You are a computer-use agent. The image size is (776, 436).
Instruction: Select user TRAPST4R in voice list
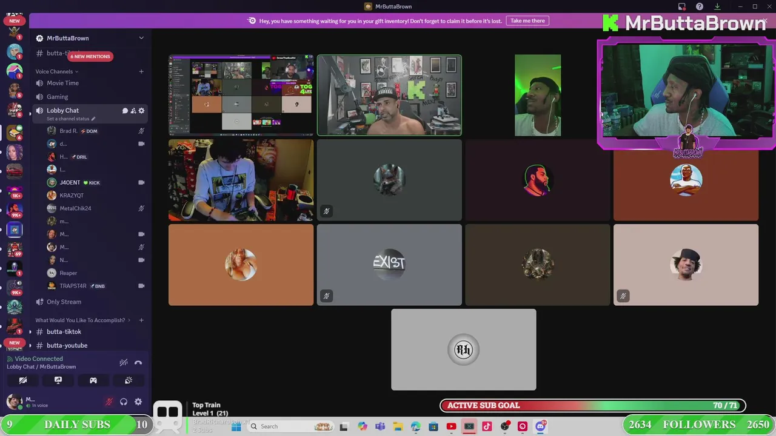click(96, 286)
